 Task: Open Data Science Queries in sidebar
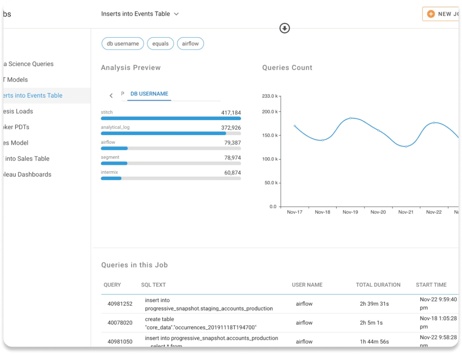click(28, 64)
